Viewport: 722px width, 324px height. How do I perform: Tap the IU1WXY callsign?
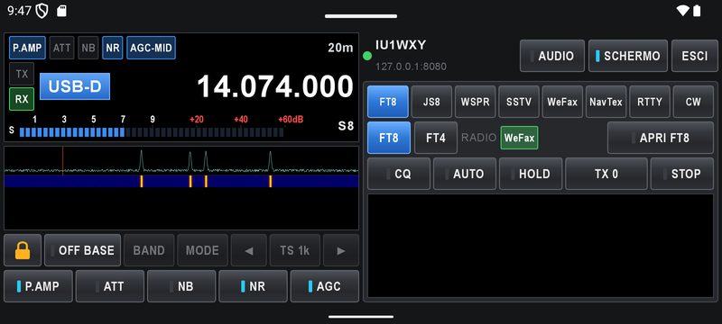(x=401, y=45)
